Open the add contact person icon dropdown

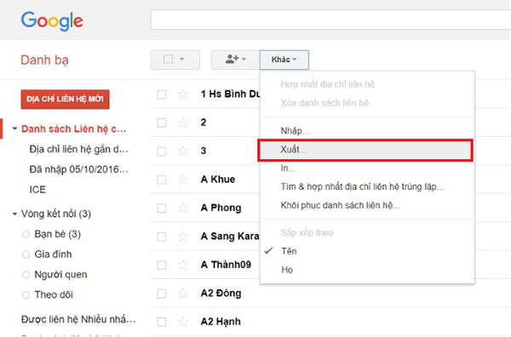235,60
